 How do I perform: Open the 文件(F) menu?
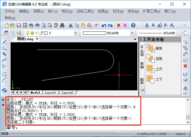coord(10,11)
